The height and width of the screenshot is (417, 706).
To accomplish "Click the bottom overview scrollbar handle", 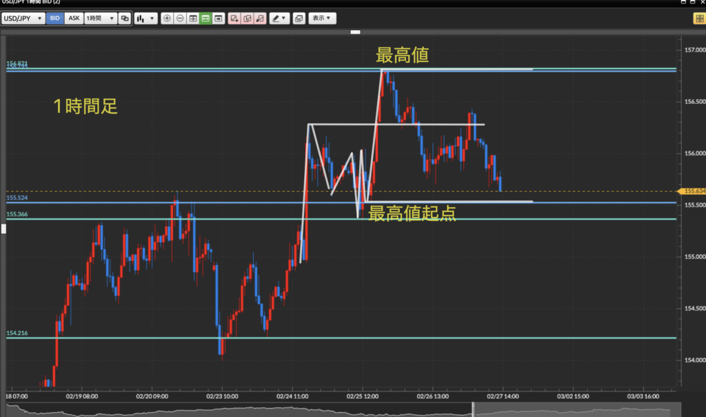I will point(473,409).
